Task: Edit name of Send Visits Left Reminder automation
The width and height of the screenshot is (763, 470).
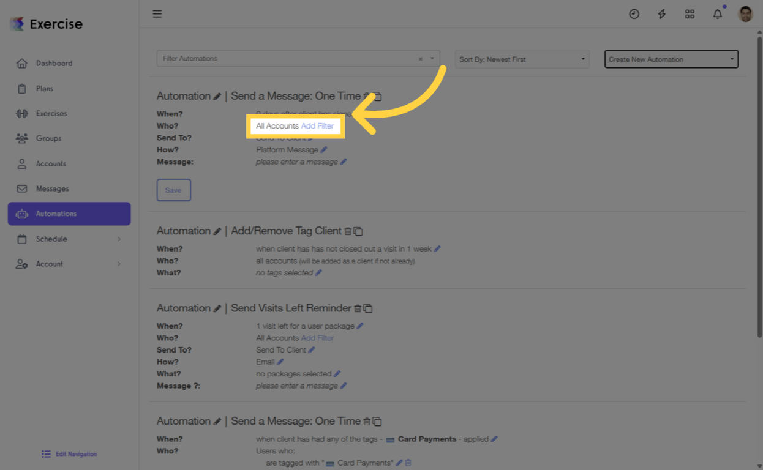Action: point(217,308)
